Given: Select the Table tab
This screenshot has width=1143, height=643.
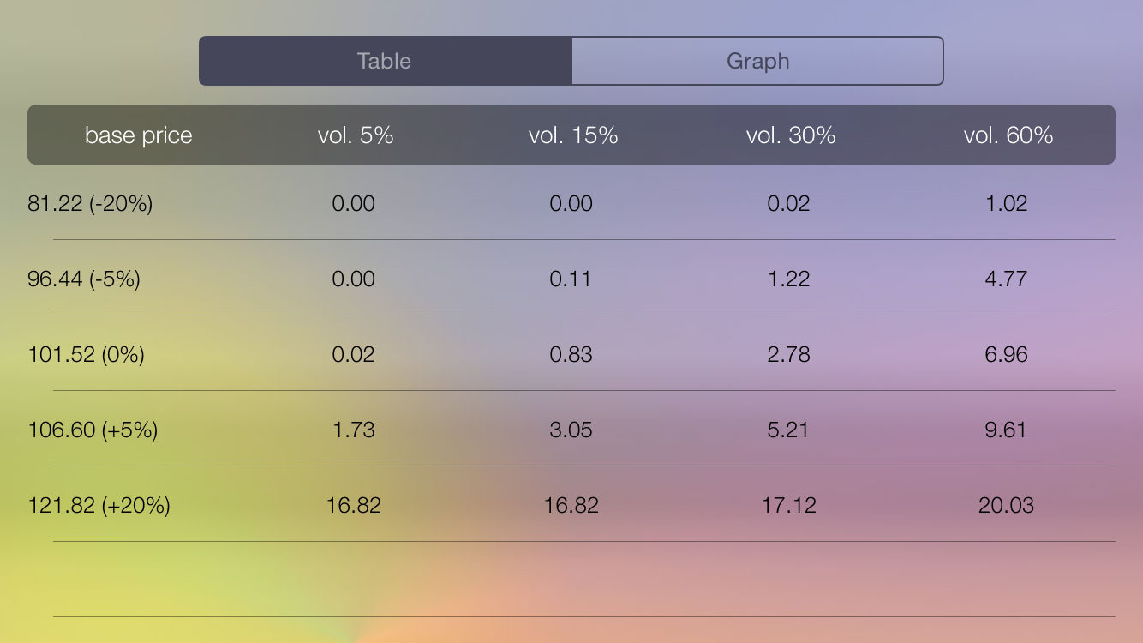Looking at the screenshot, I should point(385,61).
